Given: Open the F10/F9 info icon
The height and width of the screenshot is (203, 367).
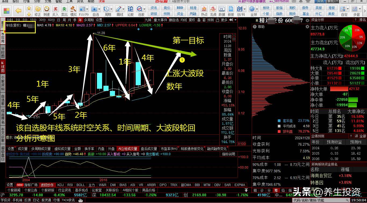Looking at the screenshot, I should tap(82, 9).
